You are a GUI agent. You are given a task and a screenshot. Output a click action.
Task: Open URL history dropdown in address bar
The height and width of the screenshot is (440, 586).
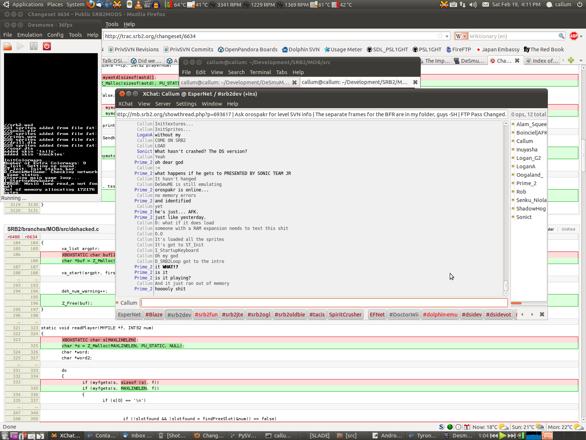[x=447, y=36]
